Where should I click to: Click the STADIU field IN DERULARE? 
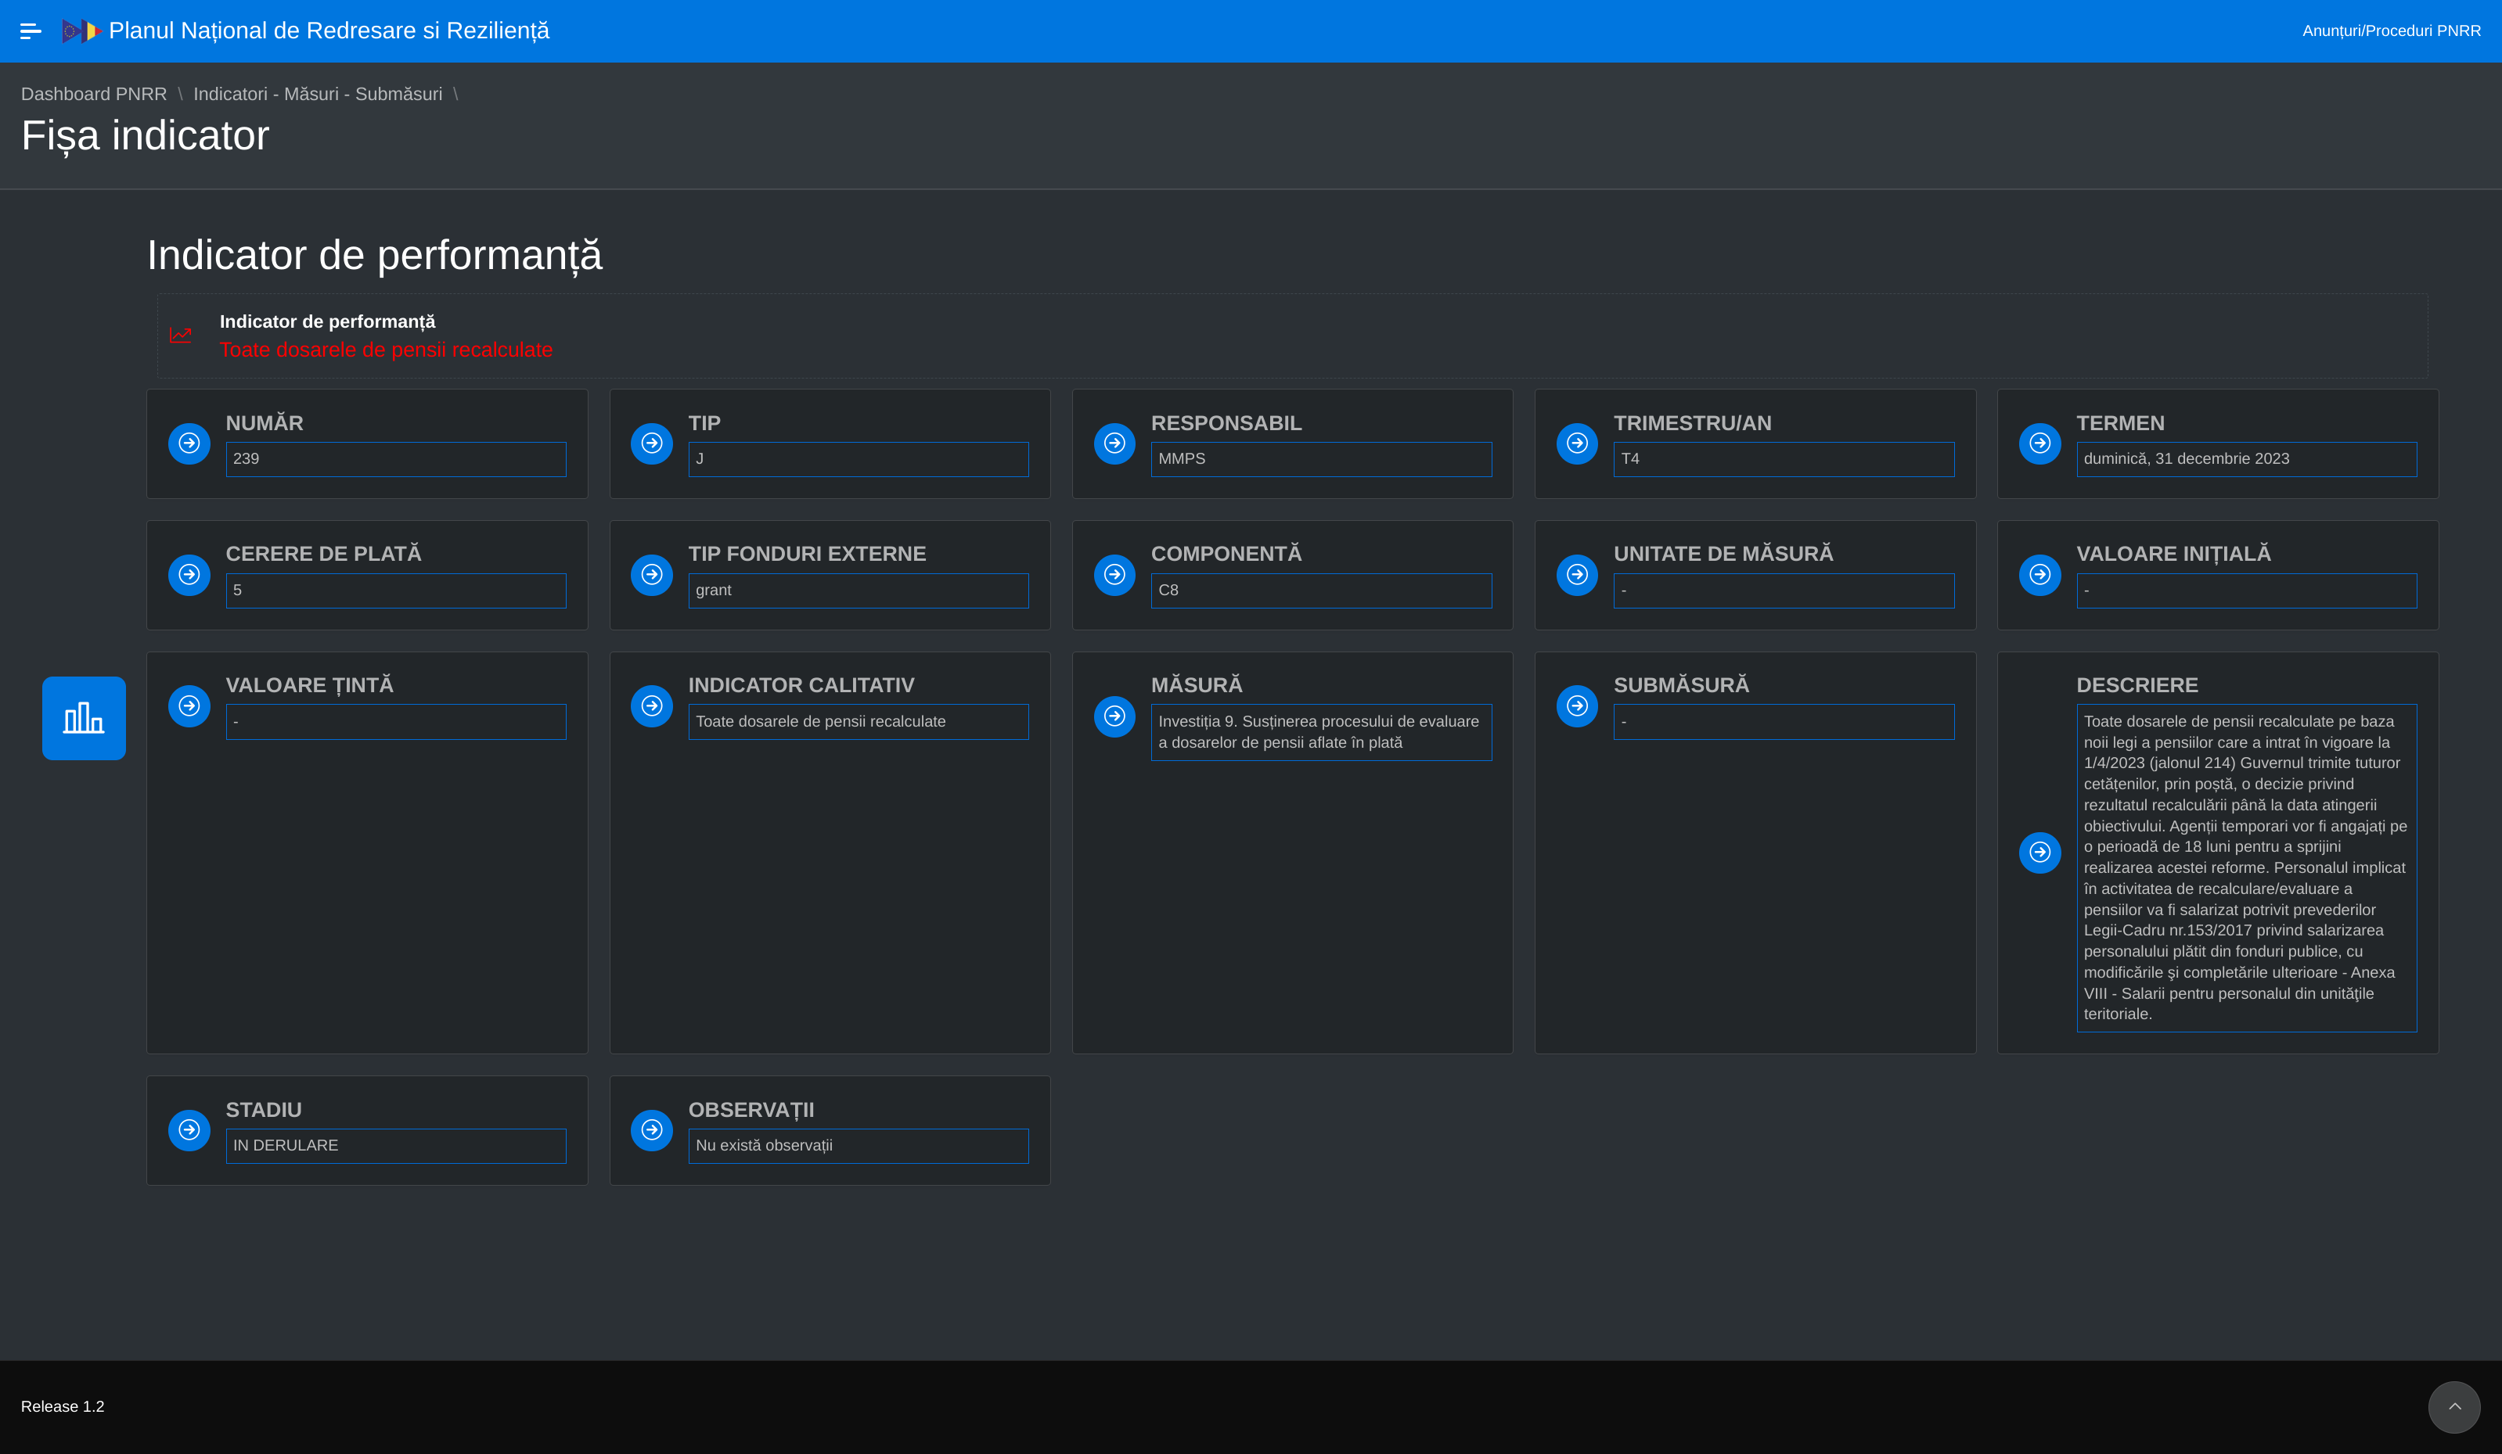tap(395, 1145)
